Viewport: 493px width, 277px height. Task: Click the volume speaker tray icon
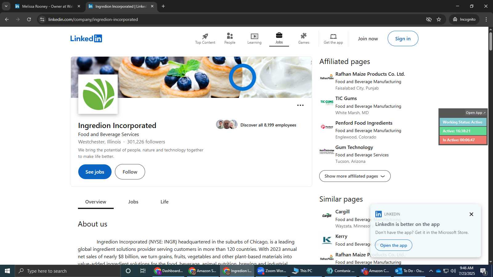pos(453,271)
